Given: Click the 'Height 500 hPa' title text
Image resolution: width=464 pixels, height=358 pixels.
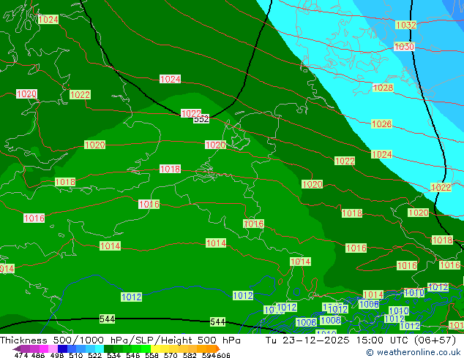Looking at the screenshot, I should (201, 340).
